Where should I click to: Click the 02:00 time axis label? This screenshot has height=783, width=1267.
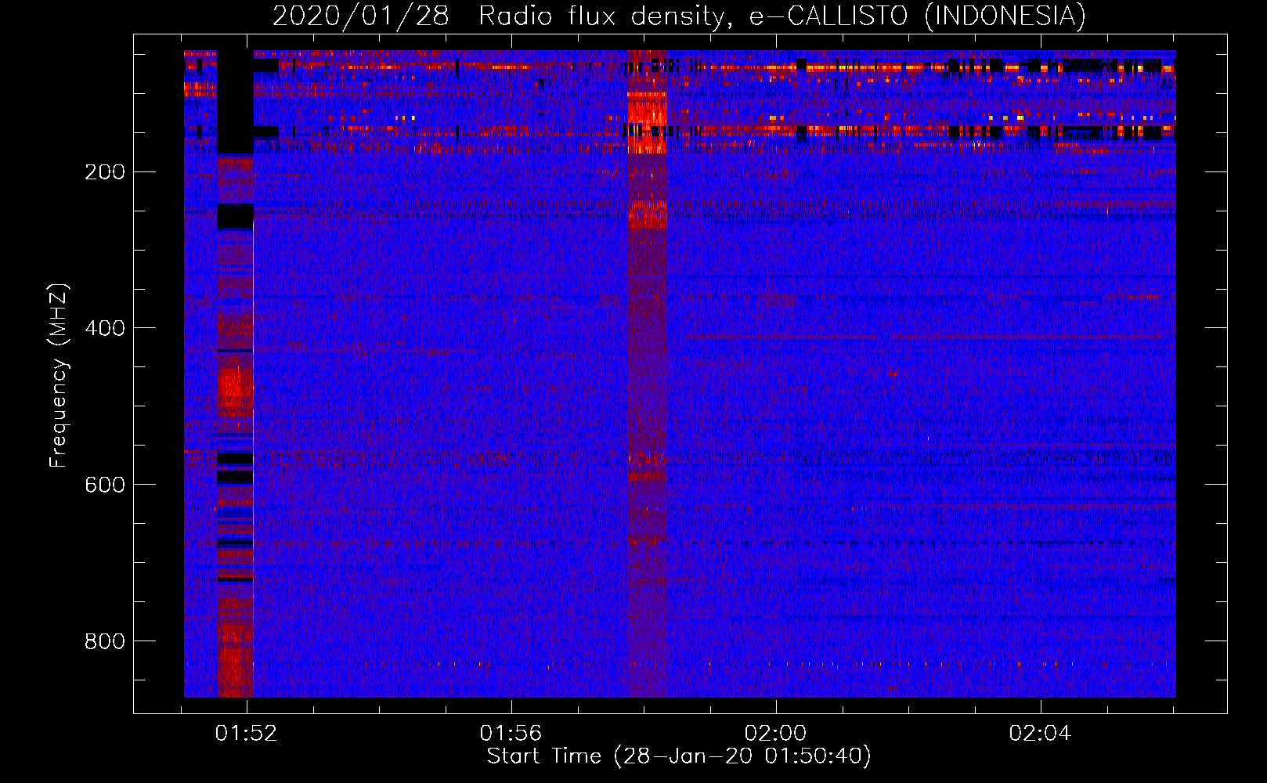coord(775,733)
